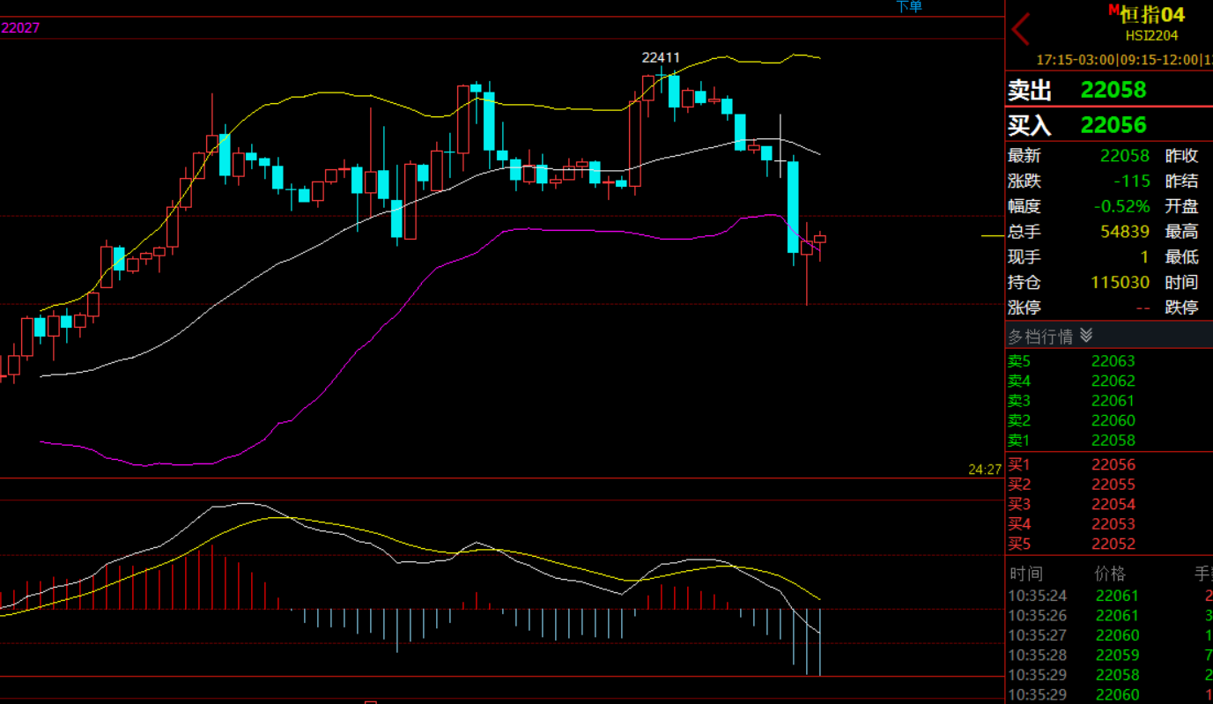This screenshot has height=704, width=1213.
Task: Select the 买2 22055 bid row
Action: (x=1109, y=485)
